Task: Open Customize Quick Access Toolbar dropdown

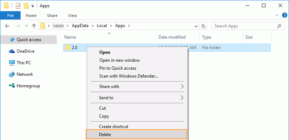Action: [x=33, y=6]
